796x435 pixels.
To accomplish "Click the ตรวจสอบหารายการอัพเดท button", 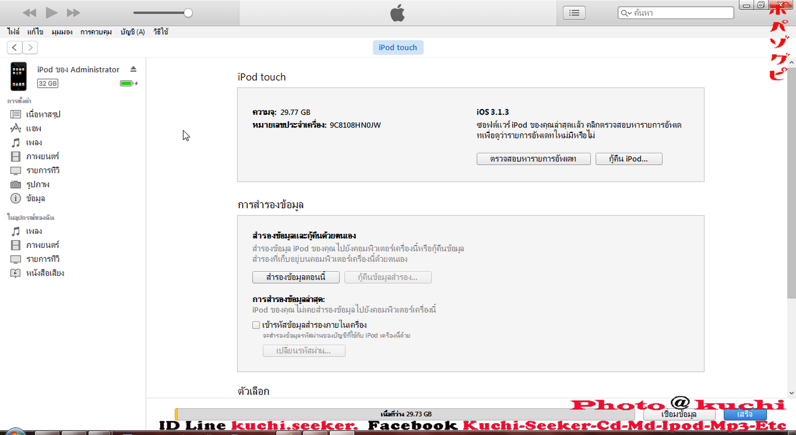I will point(533,159).
